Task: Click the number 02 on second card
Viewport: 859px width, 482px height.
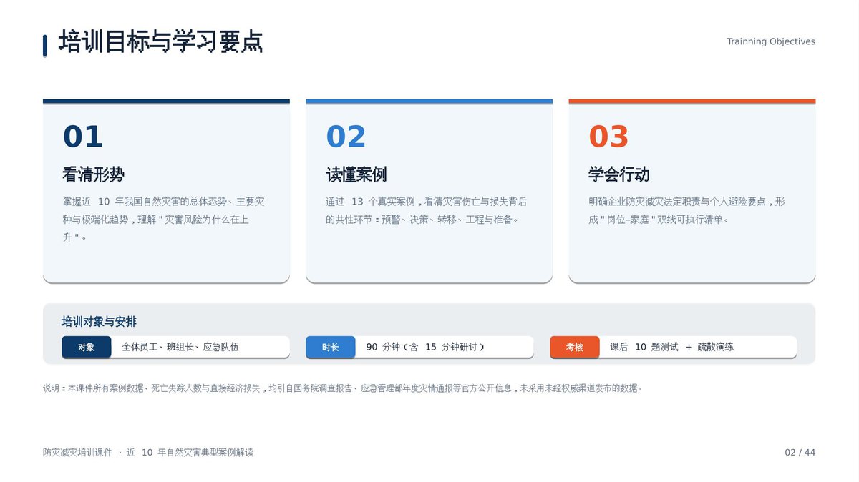Action: click(x=346, y=137)
